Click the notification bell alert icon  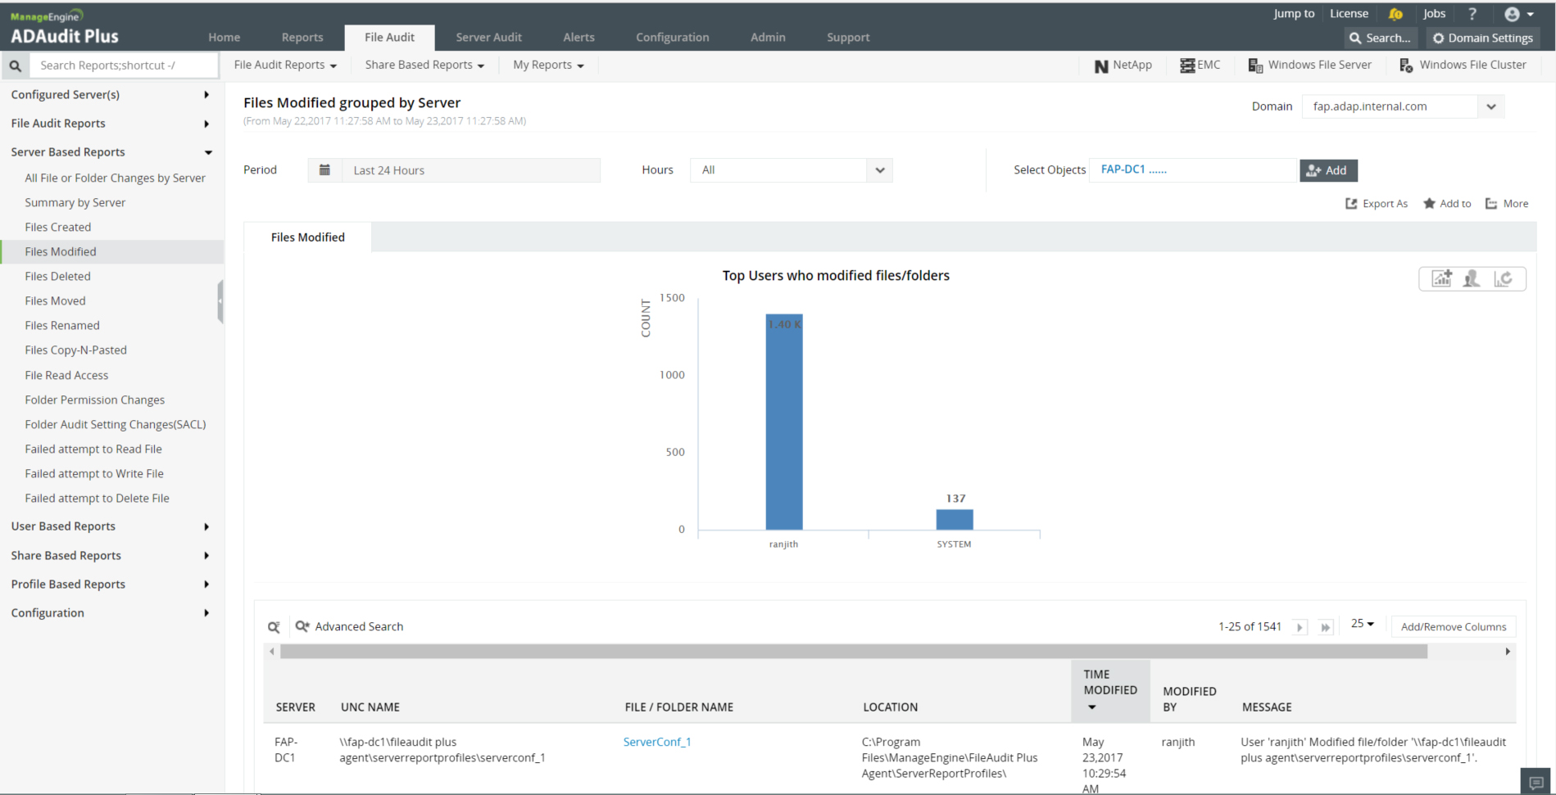pyautogui.click(x=1395, y=14)
